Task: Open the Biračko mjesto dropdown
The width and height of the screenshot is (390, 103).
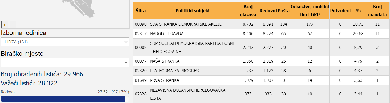Action: tap(65, 62)
